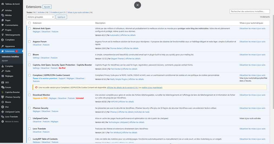Check the Captcha Booster plugin checkbox
The image size is (274, 144).
29,65
